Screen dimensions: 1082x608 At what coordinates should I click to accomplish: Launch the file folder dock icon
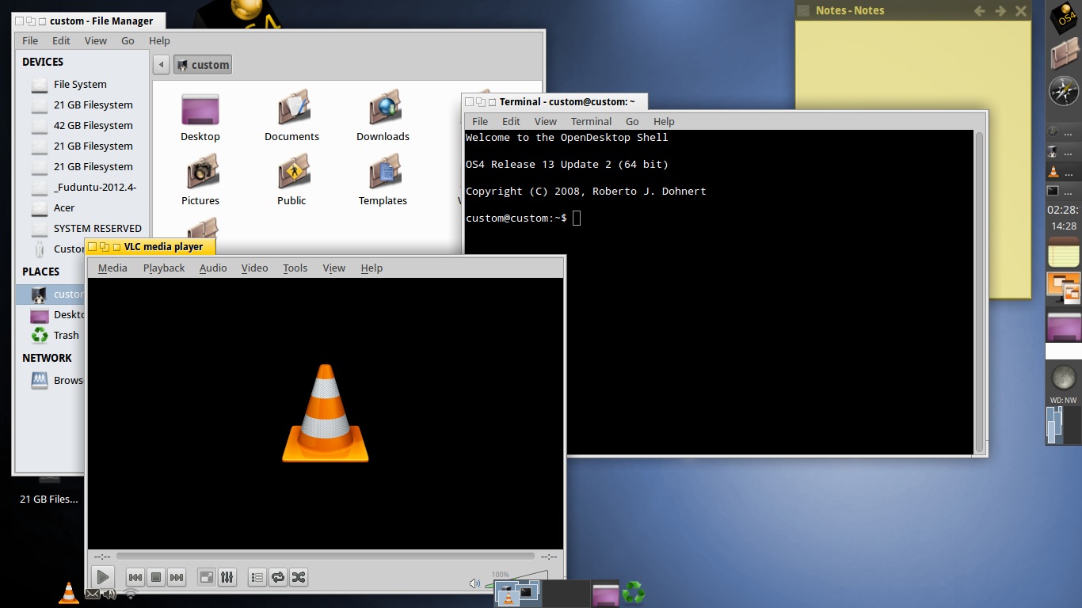[x=1064, y=55]
